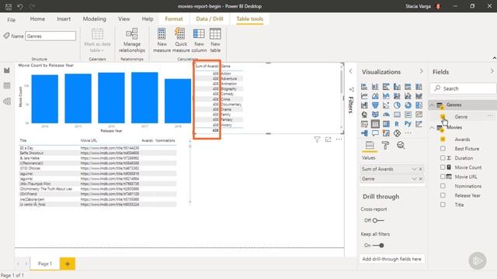Screen dimensions: 497x279
Task: Open the View ribbon tab
Action: (x=124, y=19)
